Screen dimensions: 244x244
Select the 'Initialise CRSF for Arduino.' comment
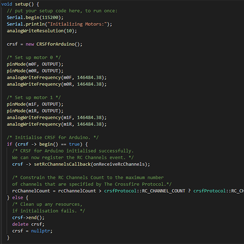coord(53,138)
